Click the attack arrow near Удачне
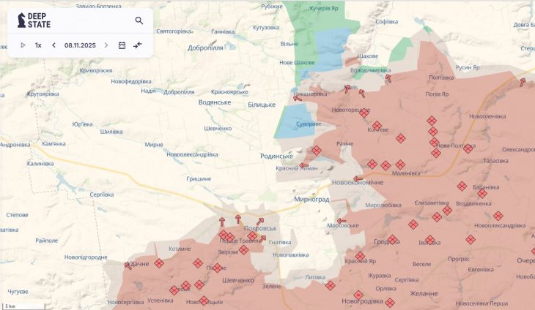The height and width of the screenshot is (310, 535). click(x=130, y=265)
